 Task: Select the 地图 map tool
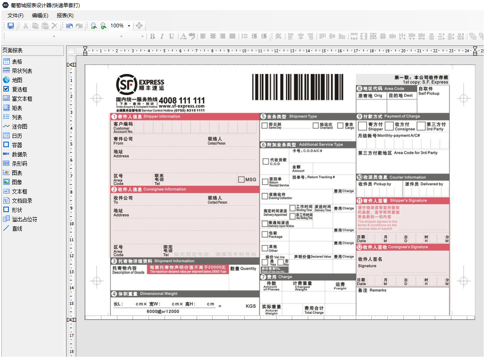(13, 80)
